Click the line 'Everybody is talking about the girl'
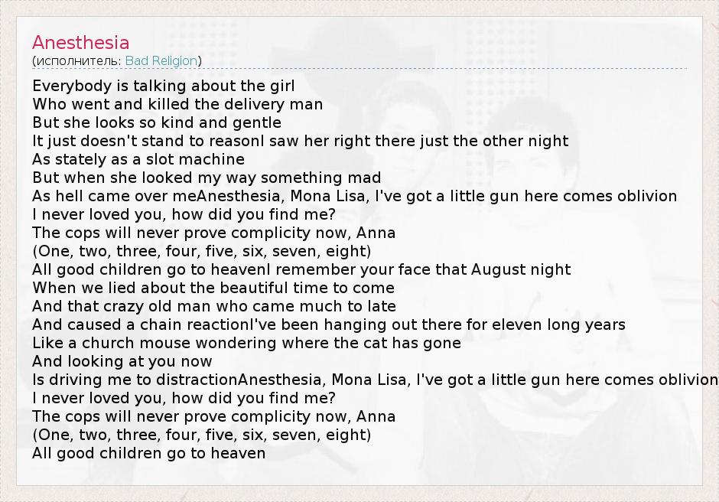Screen dimensions: 719x502 pyautogui.click(x=163, y=86)
